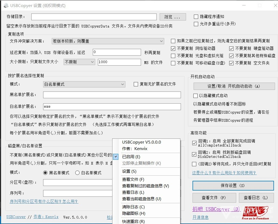Choose 查看文件 (F) in context menu
The image size is (278, 224).
click(146, 179)
